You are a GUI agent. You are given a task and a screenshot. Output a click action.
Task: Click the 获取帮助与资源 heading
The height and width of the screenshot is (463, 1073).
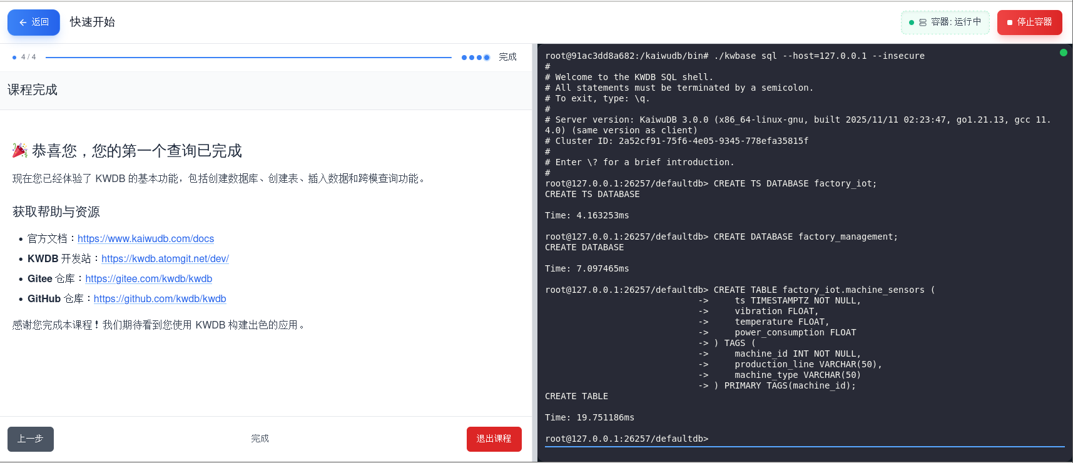pos(56,211)
